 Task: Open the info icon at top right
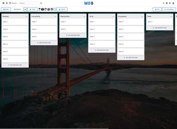coord(167,3)
